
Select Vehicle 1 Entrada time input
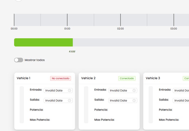point(58,91)
